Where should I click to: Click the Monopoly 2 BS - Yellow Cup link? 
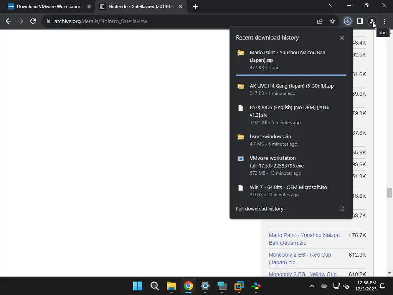pyautogui.click(x=302, y=274)
